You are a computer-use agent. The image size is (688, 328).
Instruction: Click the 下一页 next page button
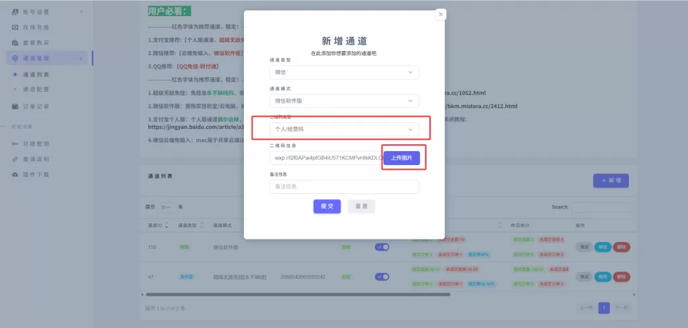coord(621,309)
